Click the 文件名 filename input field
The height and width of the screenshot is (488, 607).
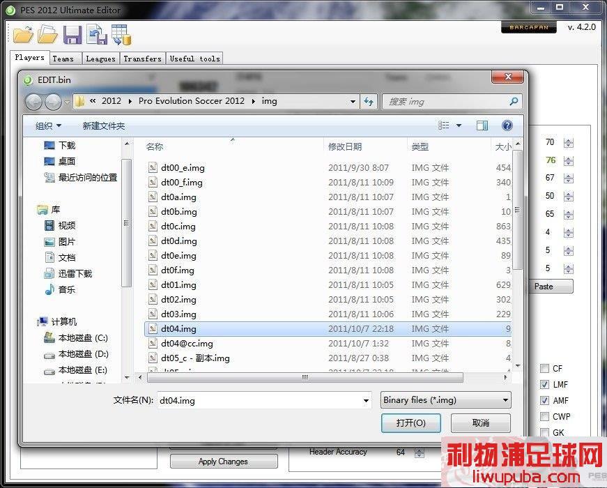[264, 400]
